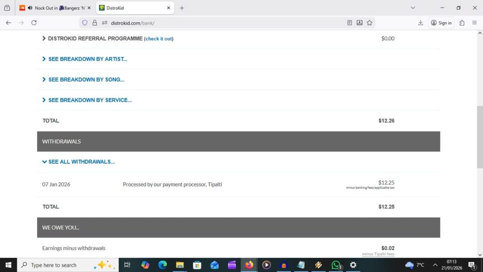This screenshot has width=483, height=272.
Task: Switch to Nock Out in Bangerz tab
Action: [56, 8]
